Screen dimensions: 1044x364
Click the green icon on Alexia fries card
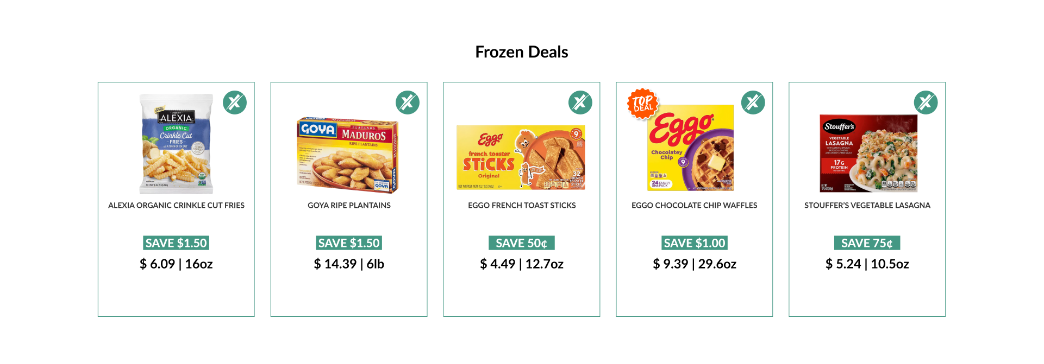tap(235, 103)
